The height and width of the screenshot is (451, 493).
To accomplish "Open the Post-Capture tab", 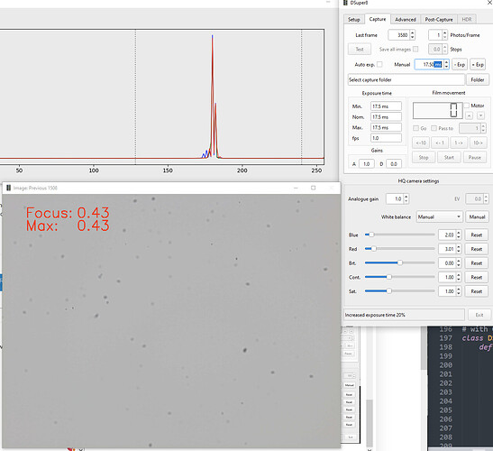I will [439, 19].
